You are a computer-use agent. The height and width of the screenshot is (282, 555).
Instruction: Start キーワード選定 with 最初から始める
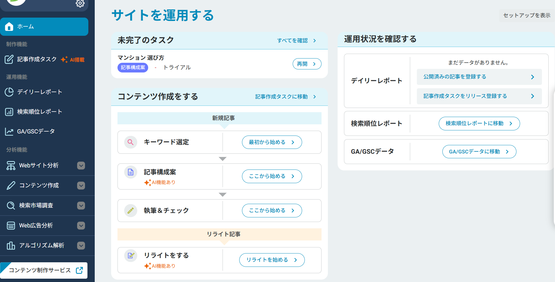(272, 142)
